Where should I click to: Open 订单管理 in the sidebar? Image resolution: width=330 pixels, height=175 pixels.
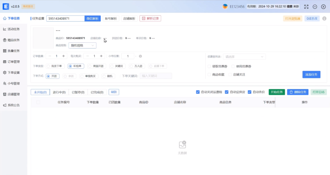click(11, 62)
